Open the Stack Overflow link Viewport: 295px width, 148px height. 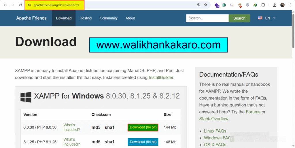click(214, 119)
